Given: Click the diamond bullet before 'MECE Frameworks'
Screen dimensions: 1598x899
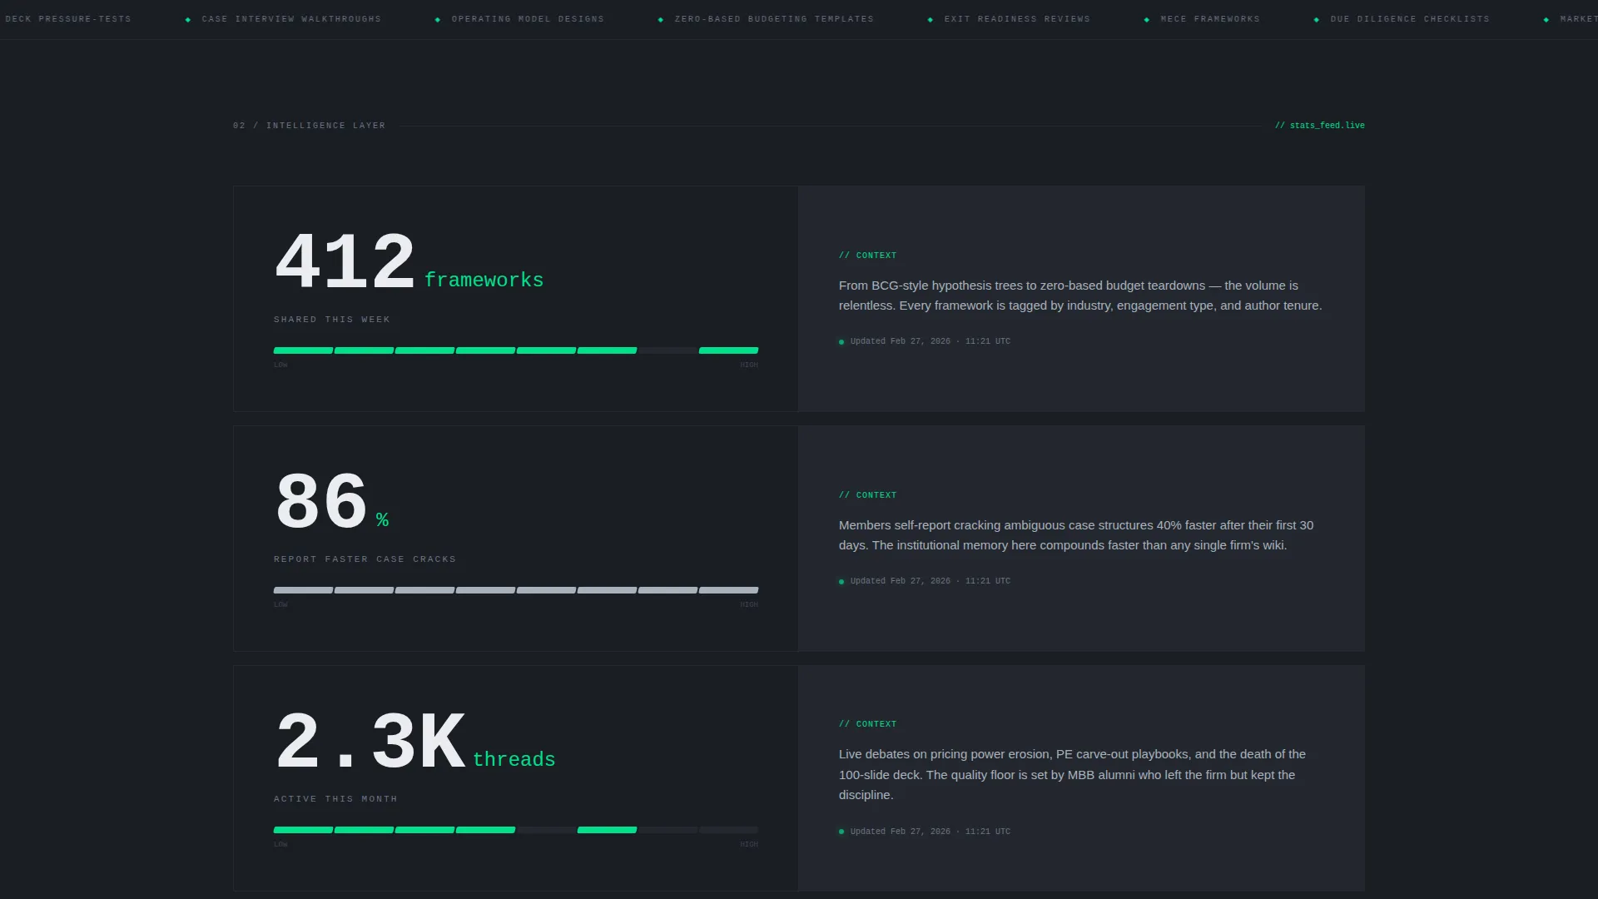Looking at the screenshot, I should [x=1147, y=19].
